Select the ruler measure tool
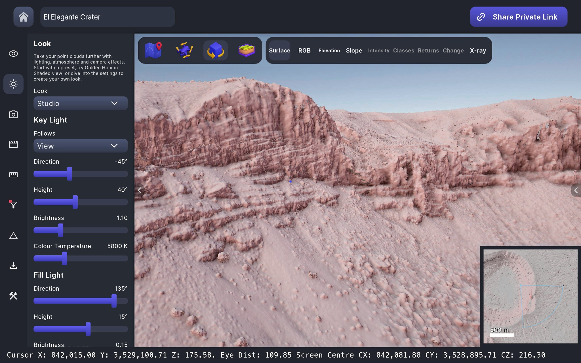 13,175
